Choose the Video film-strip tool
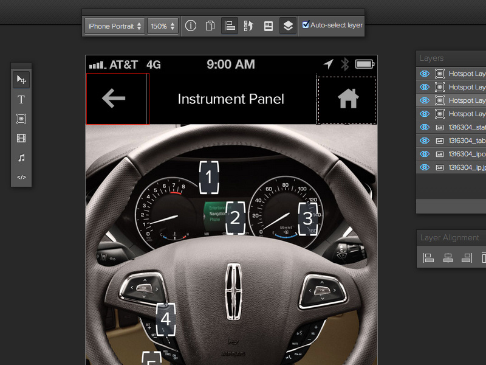Viewport: 486px width, 365px height. pyautogui.click(x=21, y=138)
